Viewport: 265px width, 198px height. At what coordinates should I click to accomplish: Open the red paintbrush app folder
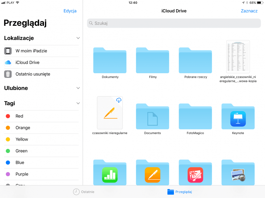point(195,173)
